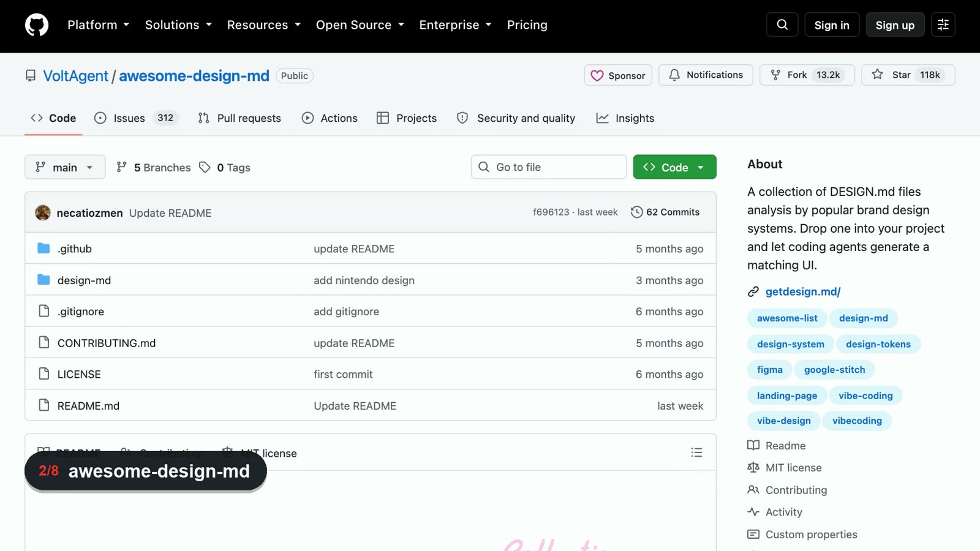The height and width of the screenshot is (551, 980).
Task: Click the Sign in button
Action: point(832,25)
